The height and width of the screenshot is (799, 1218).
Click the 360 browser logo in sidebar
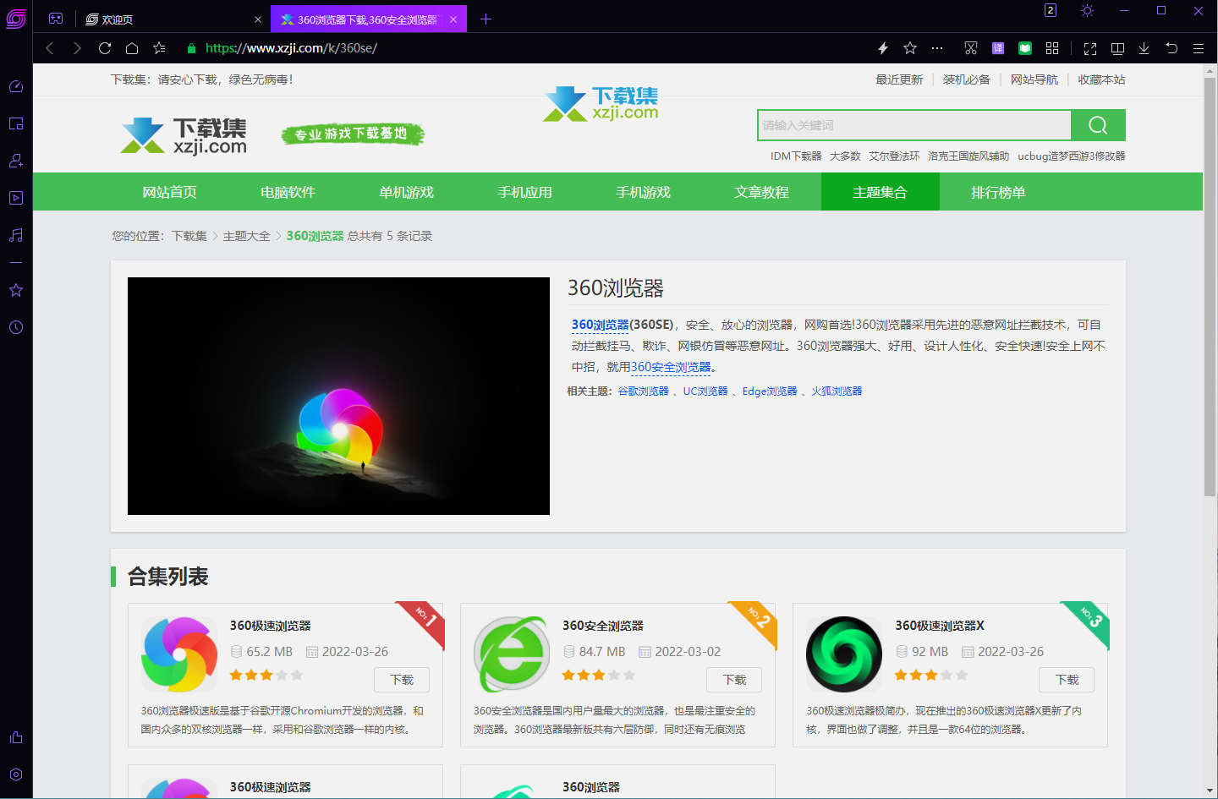16,19
